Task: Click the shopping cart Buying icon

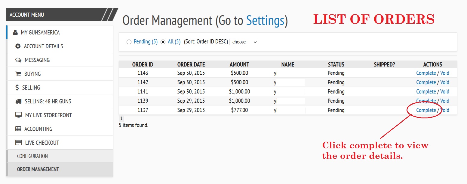Action: pos(18,74)
